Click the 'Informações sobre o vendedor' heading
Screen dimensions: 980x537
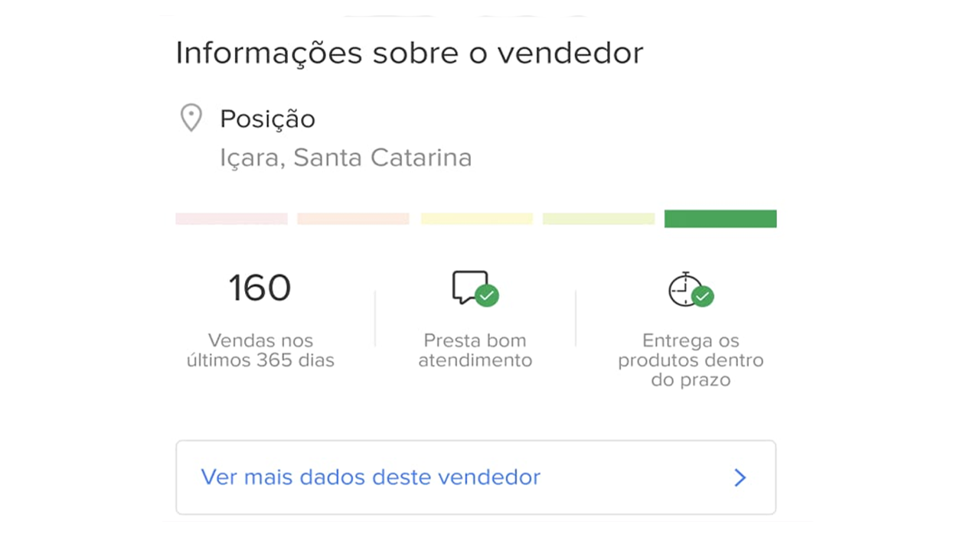point(410,53)
